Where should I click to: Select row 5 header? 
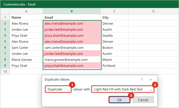pyautogui.click(x=5, y=41)
